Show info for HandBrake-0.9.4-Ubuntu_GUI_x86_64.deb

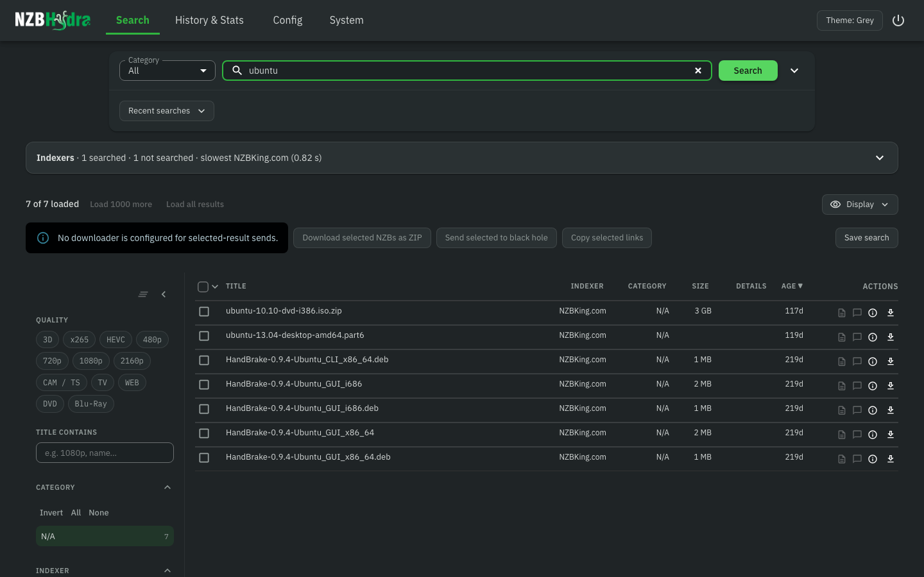(873, 459)
